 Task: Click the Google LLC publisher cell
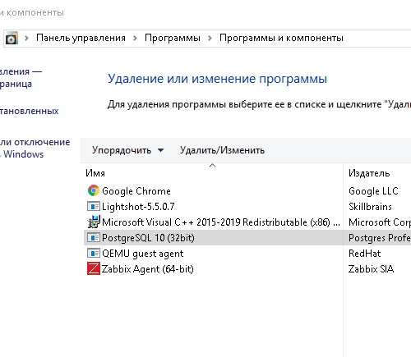(373, 191)
